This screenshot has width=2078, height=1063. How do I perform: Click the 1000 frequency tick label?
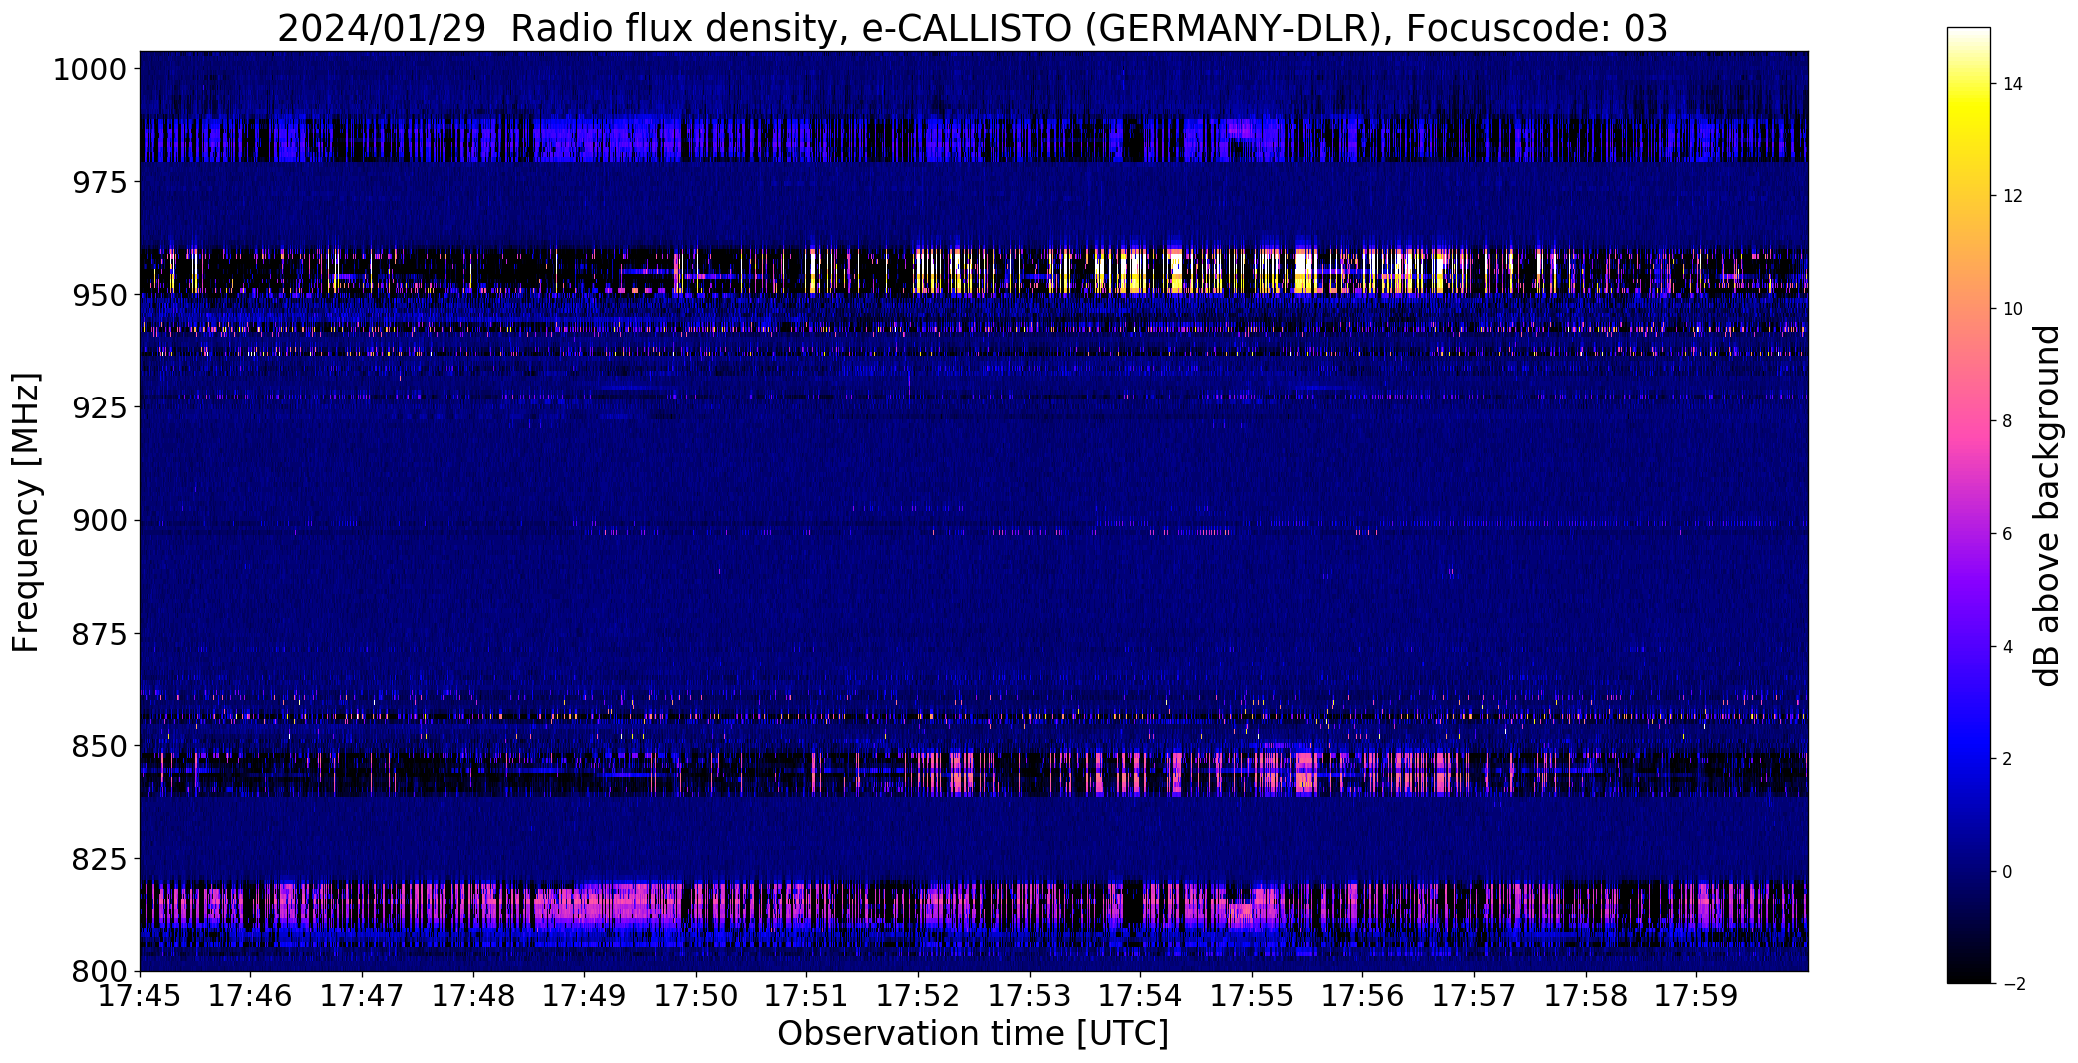[x=90, y=70]
